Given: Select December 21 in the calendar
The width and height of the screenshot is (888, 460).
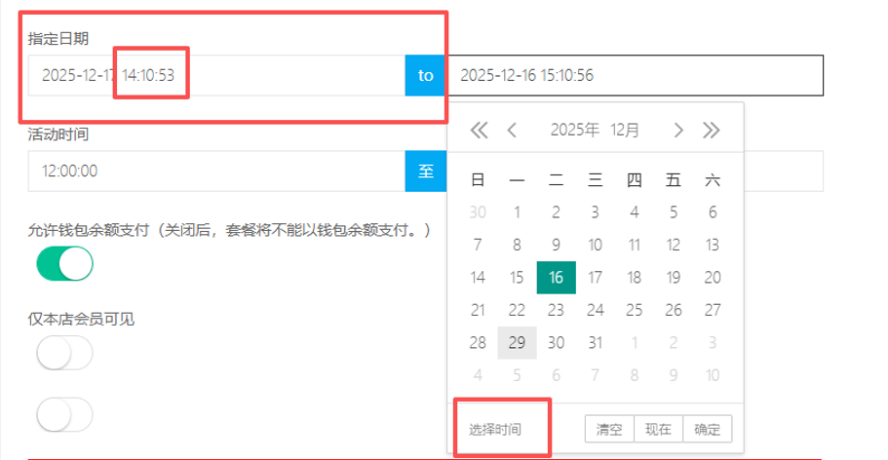Looking at the screenshot, I should pos(478,310).
